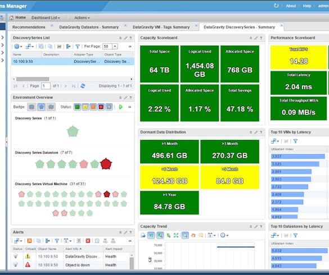The image size is (329, 275).
Task: Toggle the yellow Status filter
Action: point(85,107)
